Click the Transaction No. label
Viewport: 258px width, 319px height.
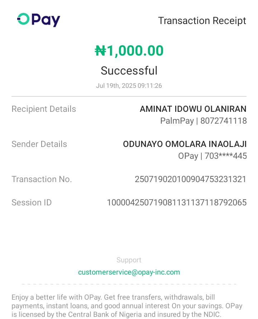(x=42, y=179)
